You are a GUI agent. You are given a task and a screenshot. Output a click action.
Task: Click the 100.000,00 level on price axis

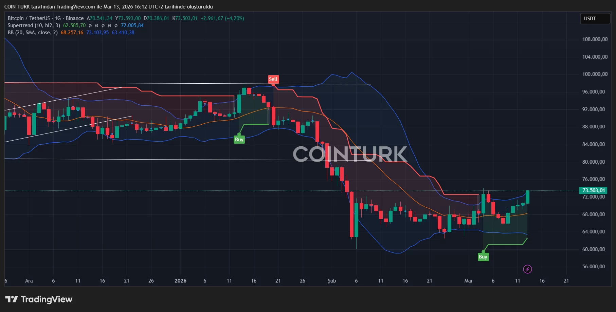coord(595,74)
